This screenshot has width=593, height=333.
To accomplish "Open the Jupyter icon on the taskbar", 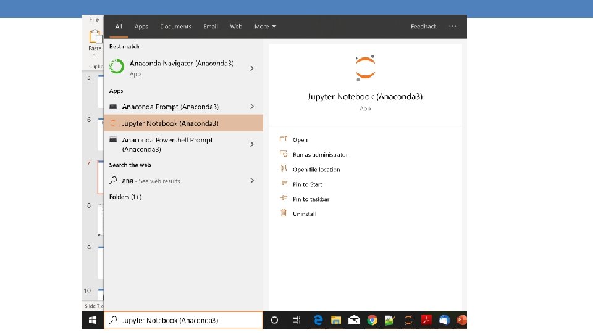I will (408, 320).
